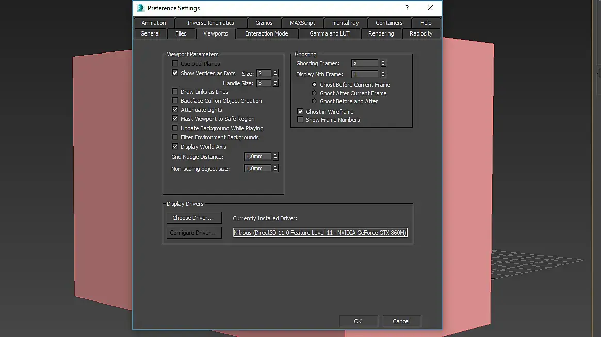Click the Grid Nudge Distance field
This screenshot has width=601, height=337.
pyautogui.click(x=258, y=156)
